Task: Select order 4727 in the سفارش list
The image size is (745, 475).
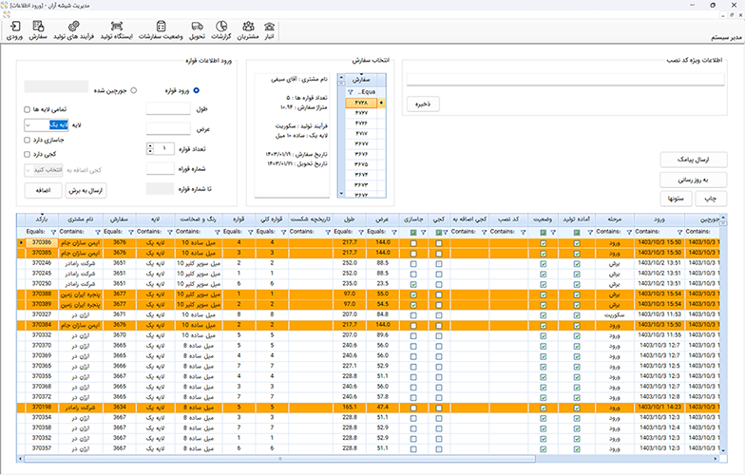Action: point(361,112)
